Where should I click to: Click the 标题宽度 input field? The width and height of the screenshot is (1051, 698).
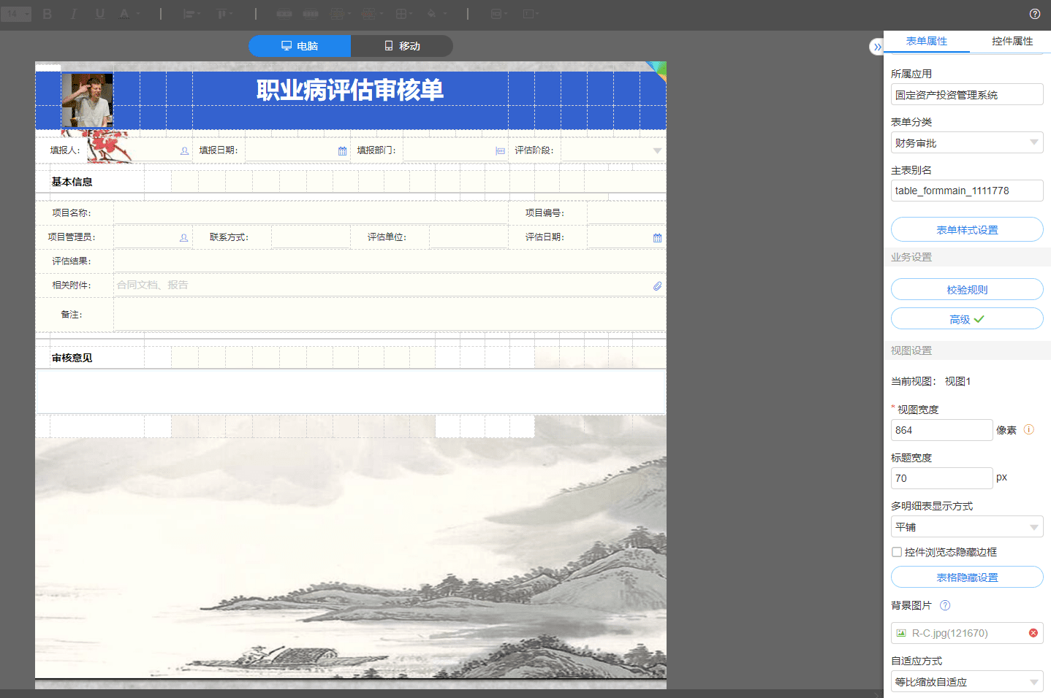coord(942,478)
